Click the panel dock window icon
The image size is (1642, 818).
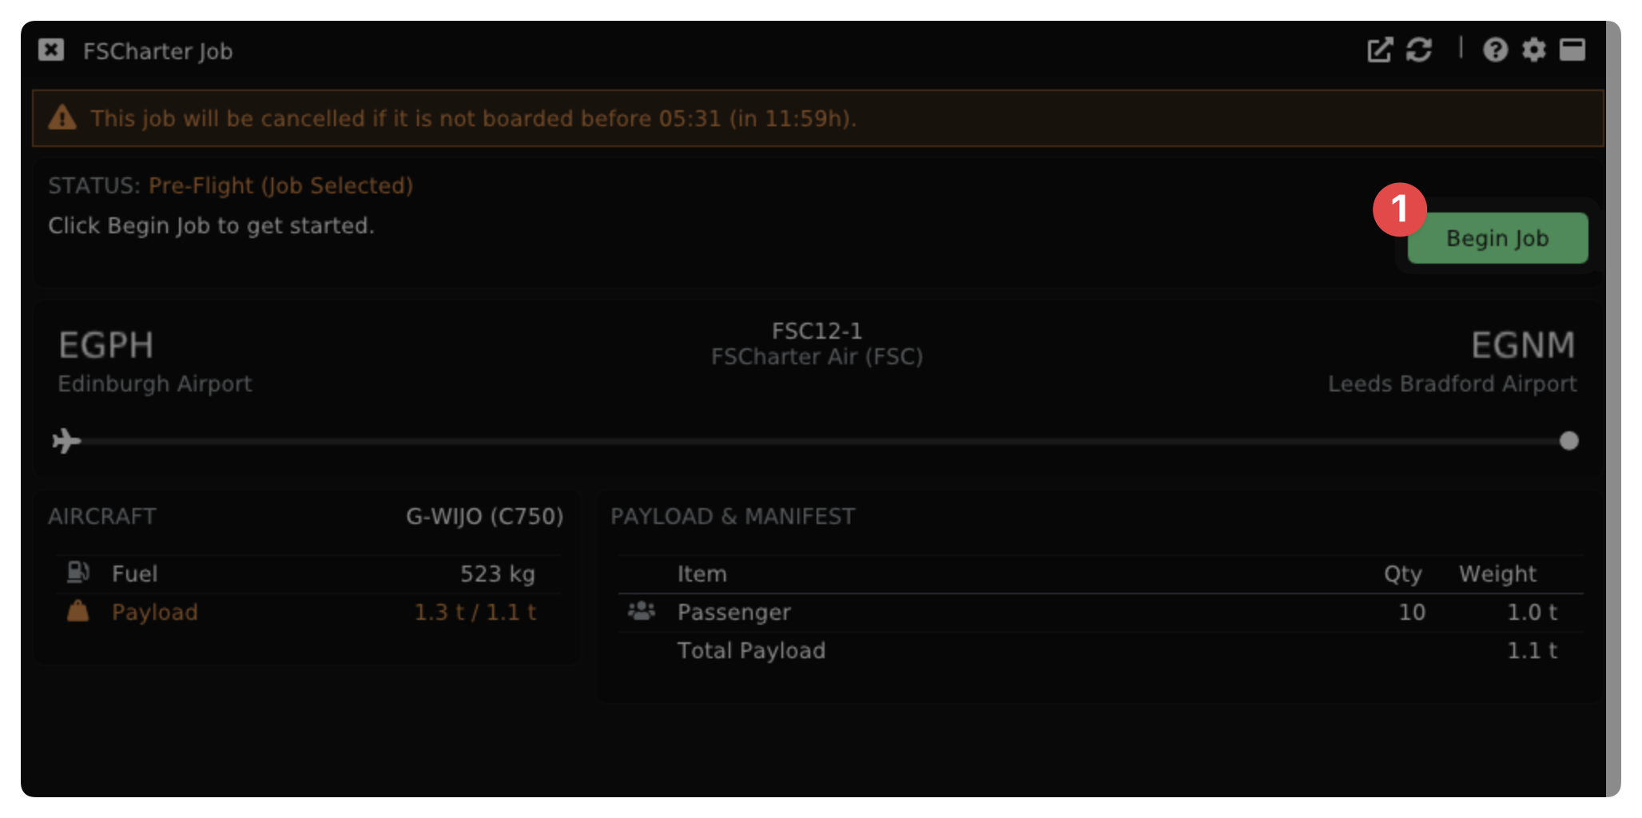1572,50
